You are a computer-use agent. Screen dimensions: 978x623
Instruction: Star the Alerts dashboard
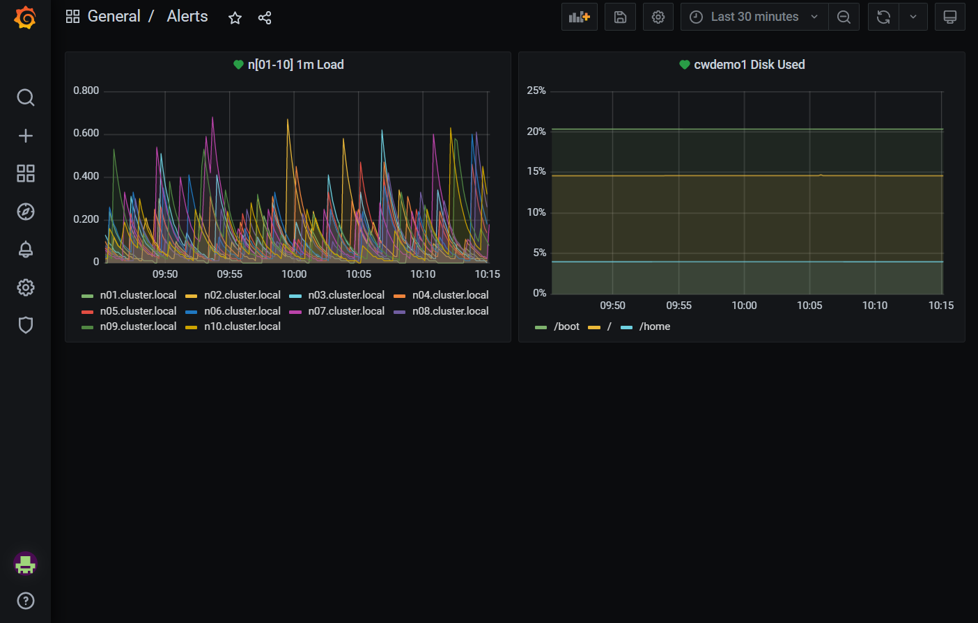click(235, 17)
